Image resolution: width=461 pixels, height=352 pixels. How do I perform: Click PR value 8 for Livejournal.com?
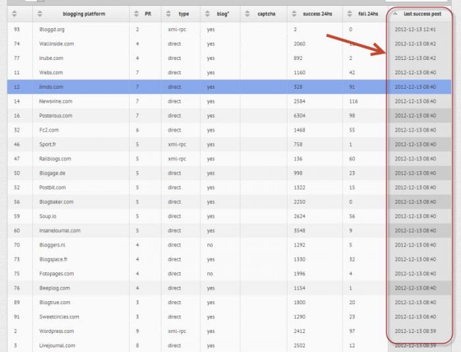click(x=137, y=345)
